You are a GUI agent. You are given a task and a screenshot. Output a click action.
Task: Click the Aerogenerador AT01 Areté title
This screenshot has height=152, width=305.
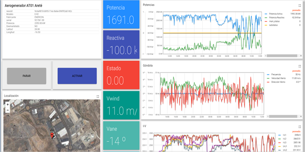coord(23,5)
